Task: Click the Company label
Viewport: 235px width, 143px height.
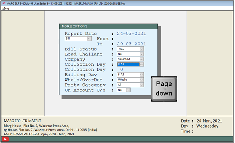Action: (75, 60)
